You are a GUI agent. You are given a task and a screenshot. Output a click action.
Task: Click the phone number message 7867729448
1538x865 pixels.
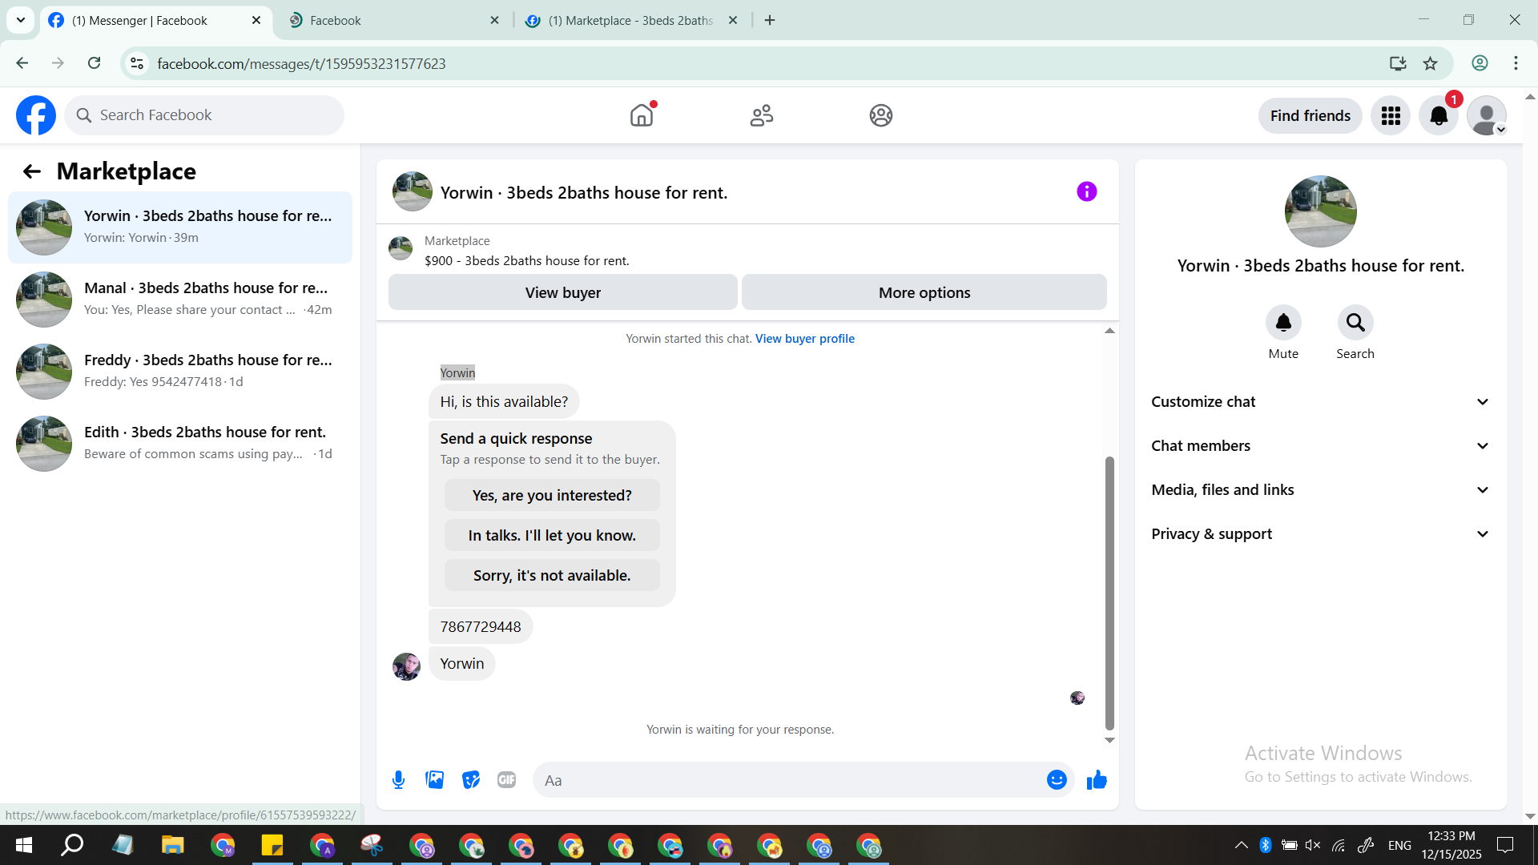[x=481, y=627]
